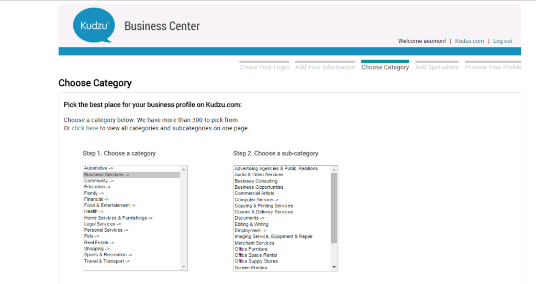Viewport: 536px width, 284px height.
Task: Click the Kudzu speech bubble logo
Action: 94,25
